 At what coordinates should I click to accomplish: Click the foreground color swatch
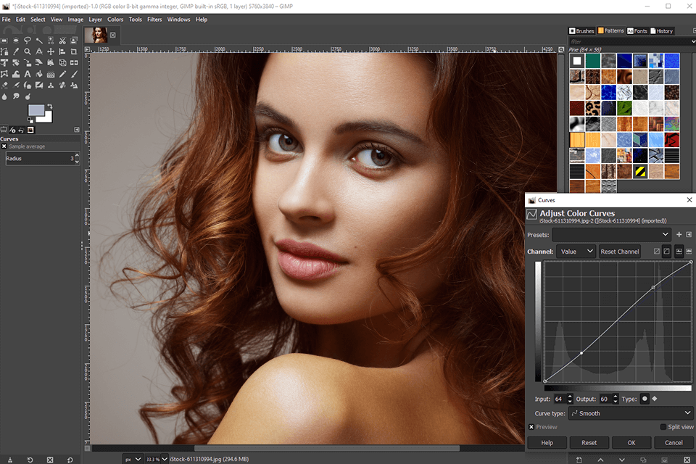pyautogui.click(x=35, y=110)
